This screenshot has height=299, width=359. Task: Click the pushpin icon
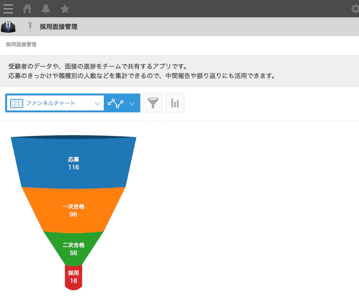click(30, 27)
